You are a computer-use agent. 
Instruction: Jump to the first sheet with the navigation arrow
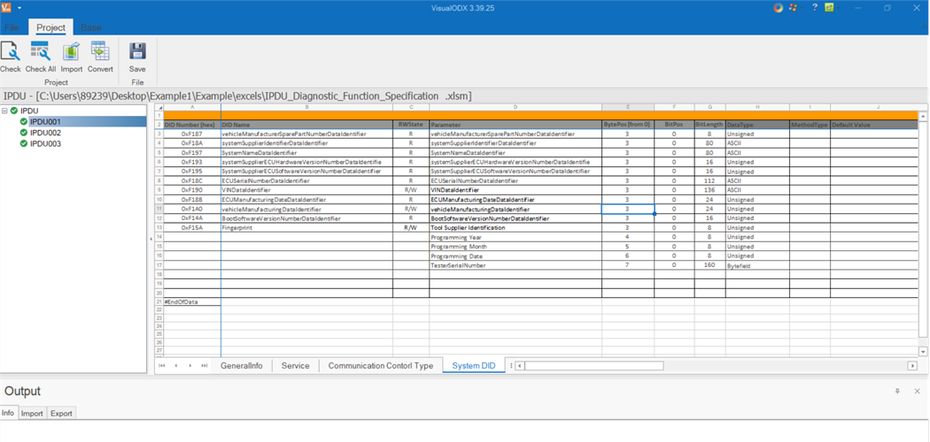click(x=162, y=366)
